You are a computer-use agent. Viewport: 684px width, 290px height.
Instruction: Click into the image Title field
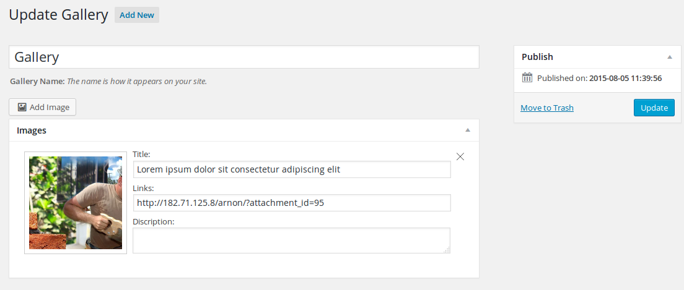pyautogui.click(x=292, y=169)
